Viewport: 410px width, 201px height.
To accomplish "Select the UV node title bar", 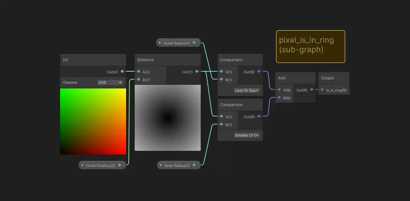I will pos(93,60).
